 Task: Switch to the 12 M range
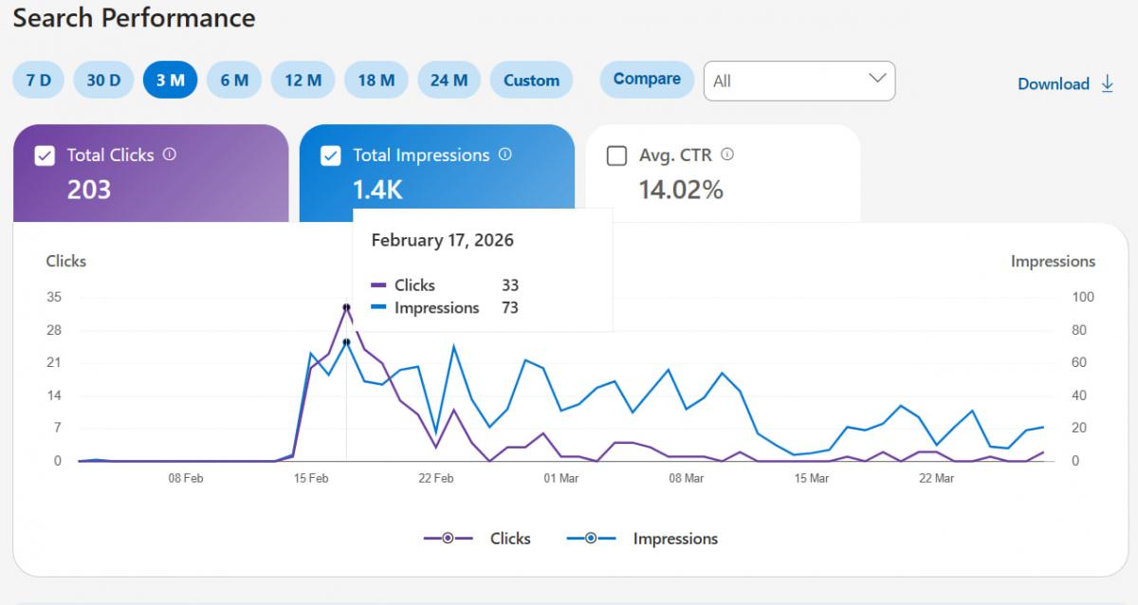[303, 81]
